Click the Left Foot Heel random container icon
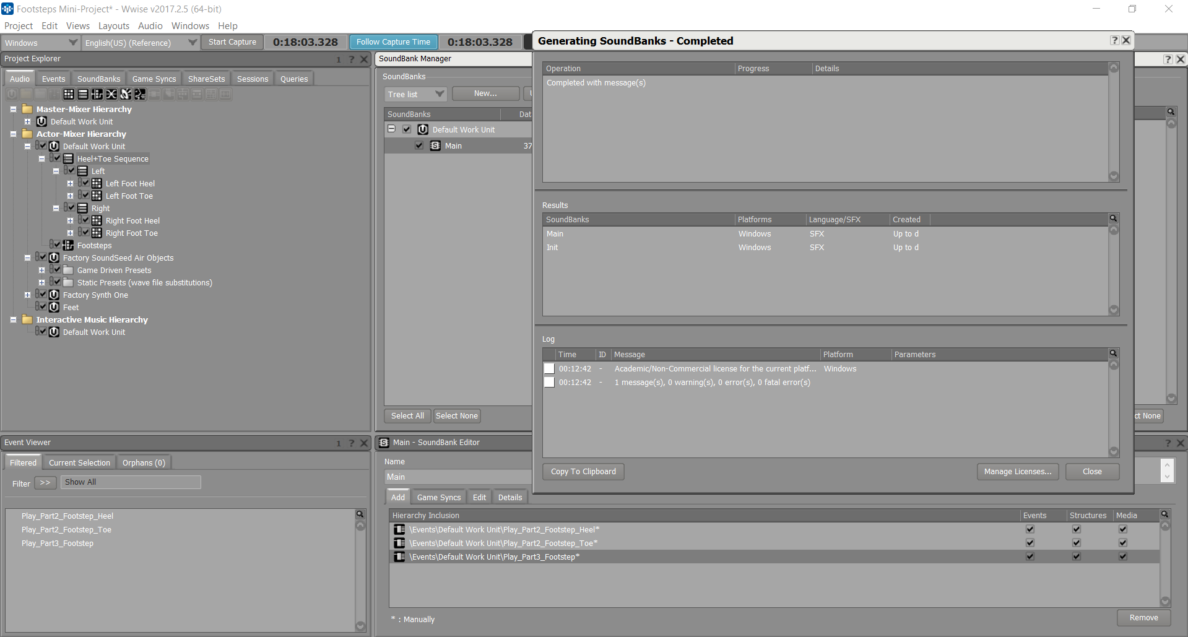Viewport: 1188px width, 637px height. coord(97,183)
